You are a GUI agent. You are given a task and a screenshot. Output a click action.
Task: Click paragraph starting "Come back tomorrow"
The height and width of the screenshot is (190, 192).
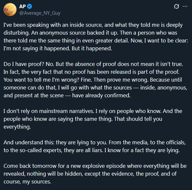point(95,174)
